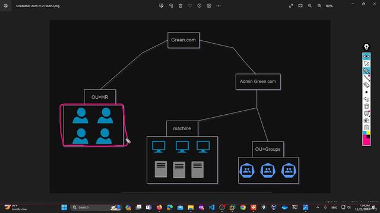Select the pen drawing tool

point(366,78)
